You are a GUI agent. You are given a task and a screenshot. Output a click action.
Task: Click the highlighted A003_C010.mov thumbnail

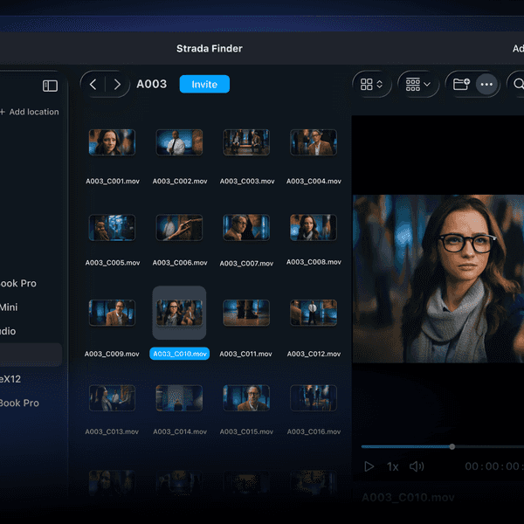[179, 313]
